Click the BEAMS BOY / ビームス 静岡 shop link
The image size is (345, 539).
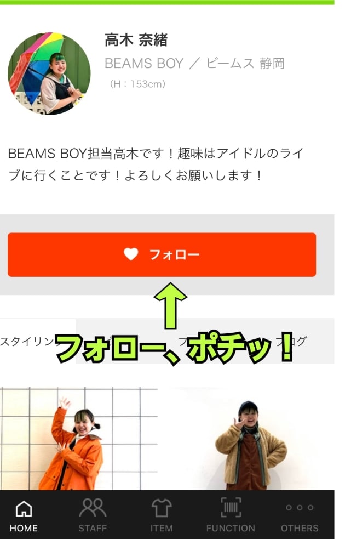click(x=194, y=64)
